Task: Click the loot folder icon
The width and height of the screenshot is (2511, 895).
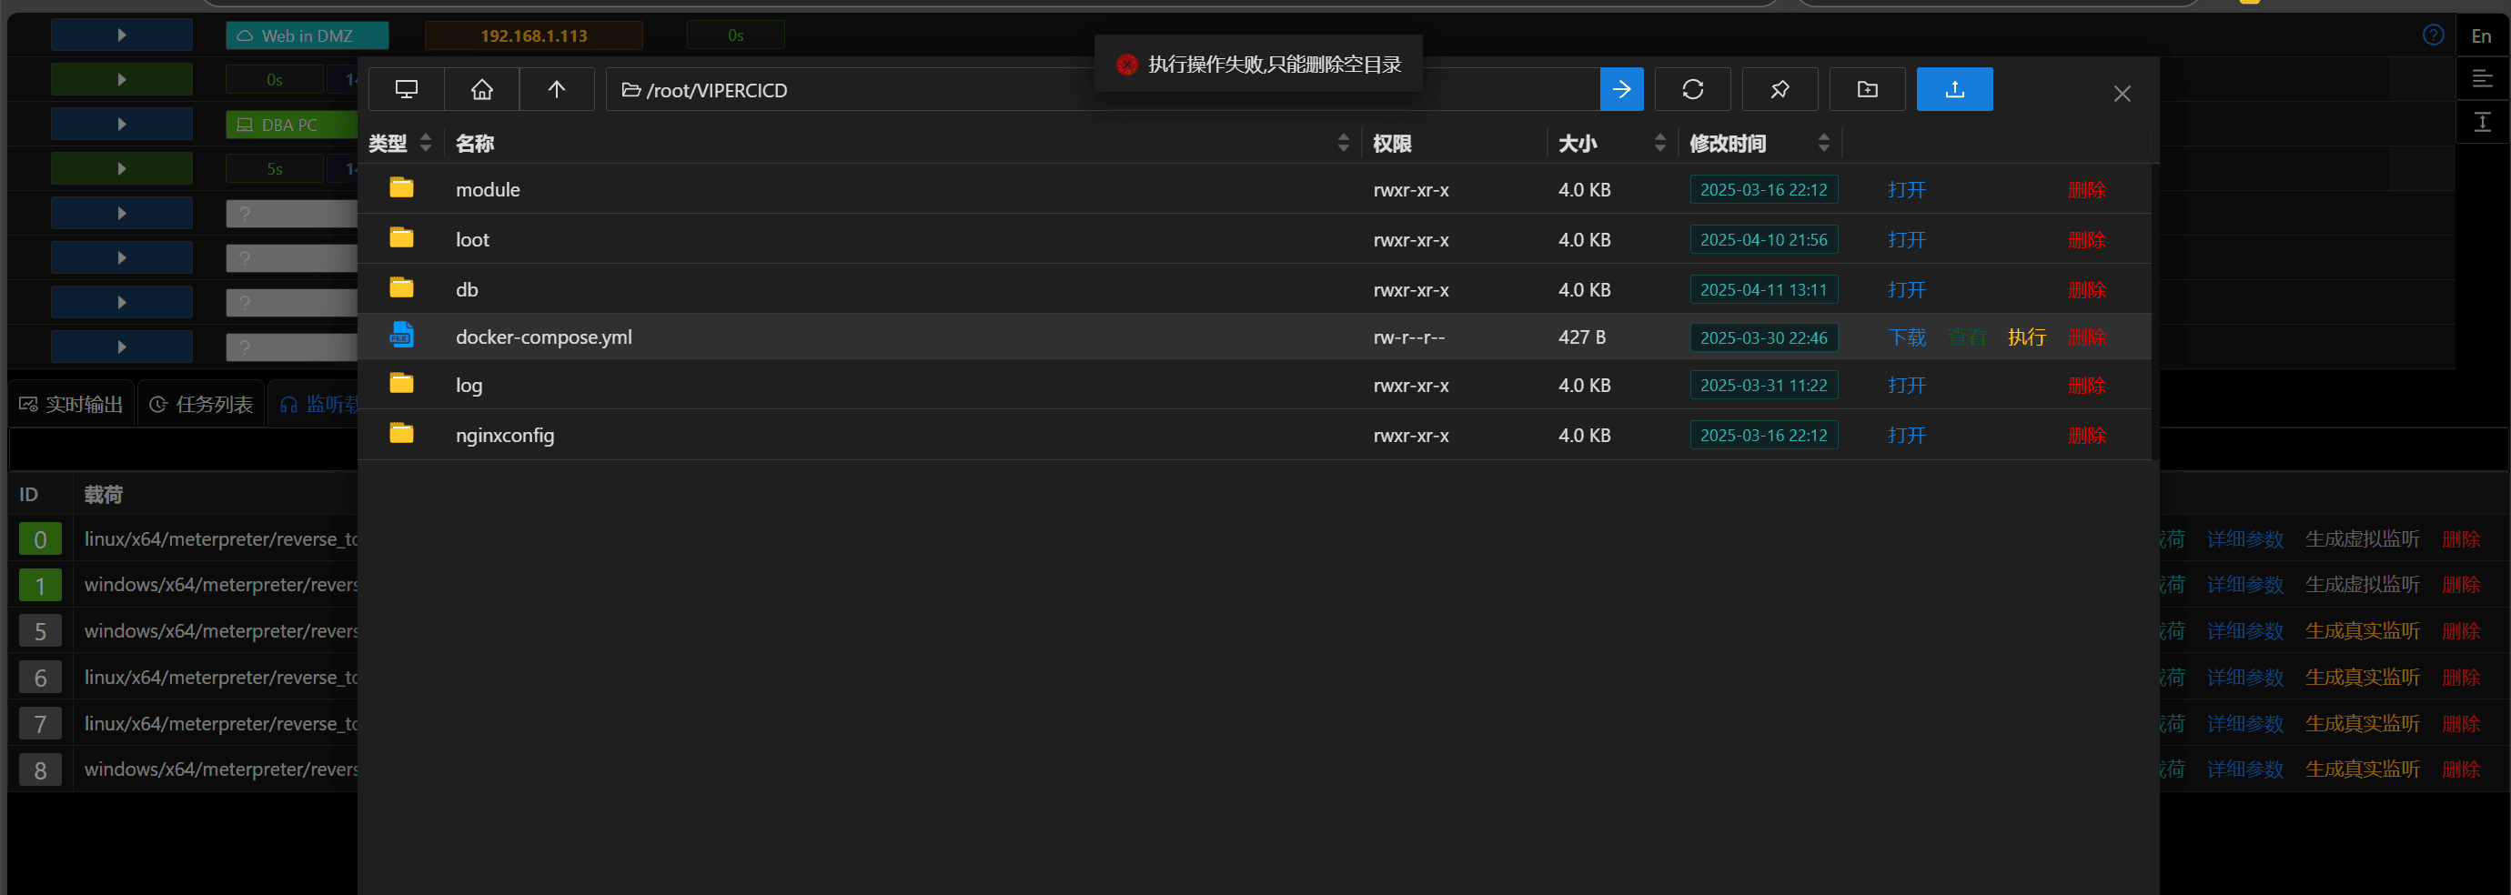Action: click(x=401, y=236)
